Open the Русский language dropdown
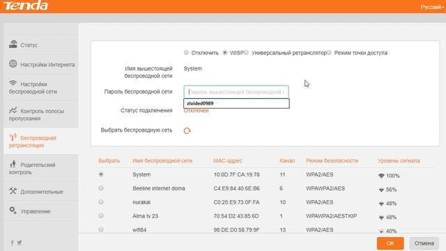The height and width of the screenshot is (251, 446). pos(432,7)
